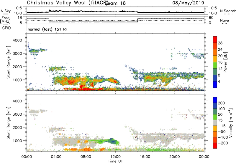
Task: Click the frequency step-up line at 15:00 UT
Action: pos(138,20)
